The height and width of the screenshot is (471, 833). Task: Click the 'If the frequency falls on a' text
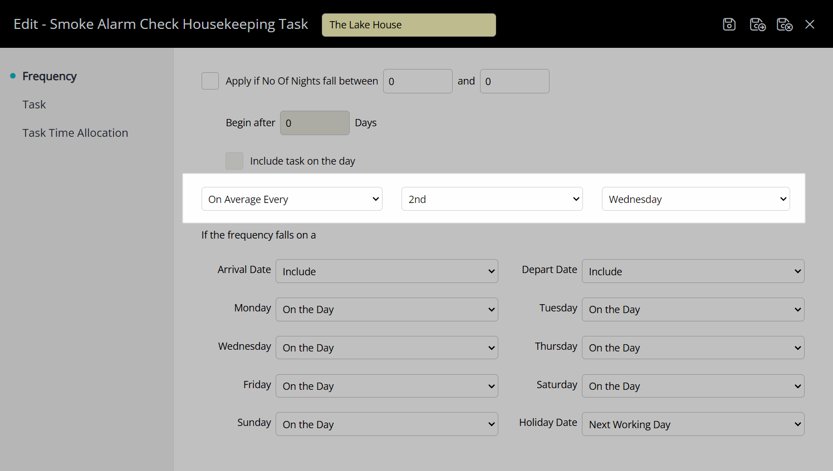[x=258, y=235]
